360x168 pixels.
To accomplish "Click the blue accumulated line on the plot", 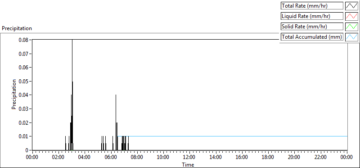I will 232,136.
